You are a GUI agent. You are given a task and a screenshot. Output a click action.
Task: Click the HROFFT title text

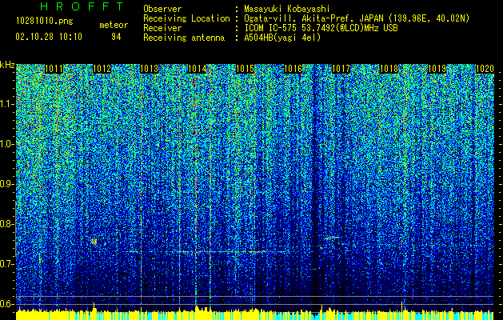pos(82,6)
